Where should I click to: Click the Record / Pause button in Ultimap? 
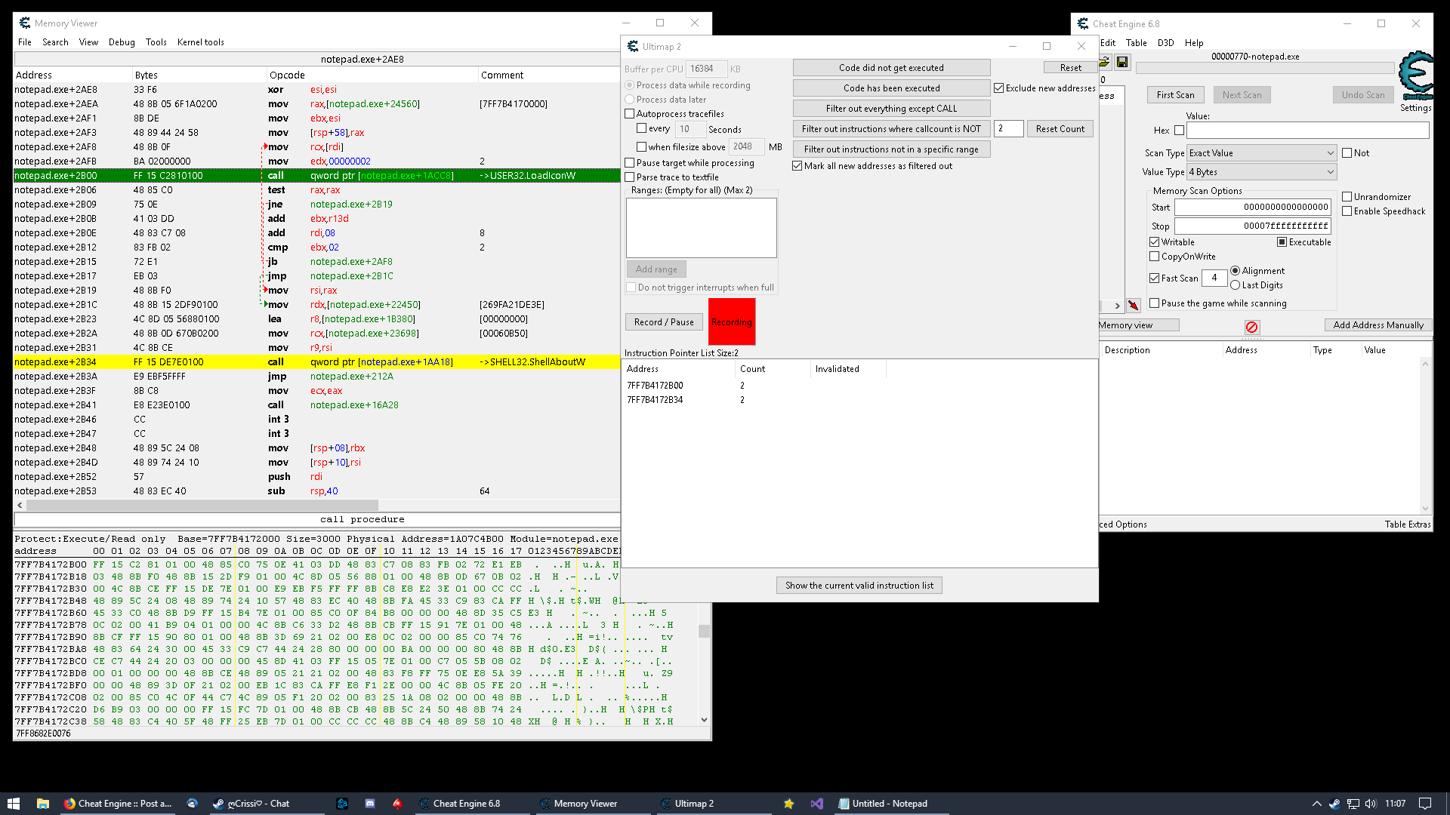(663, 321)
